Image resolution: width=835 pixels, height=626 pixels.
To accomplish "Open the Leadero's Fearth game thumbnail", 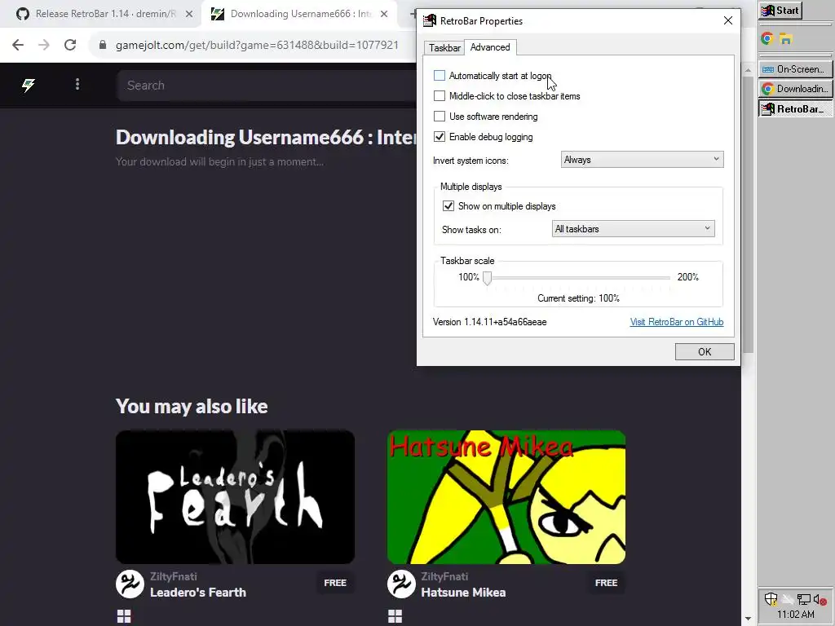I will click(235, 497).
